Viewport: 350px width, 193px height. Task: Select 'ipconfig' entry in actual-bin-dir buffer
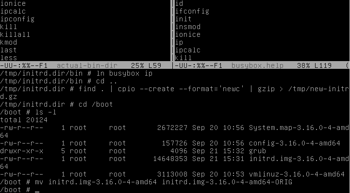coord(17,19)
